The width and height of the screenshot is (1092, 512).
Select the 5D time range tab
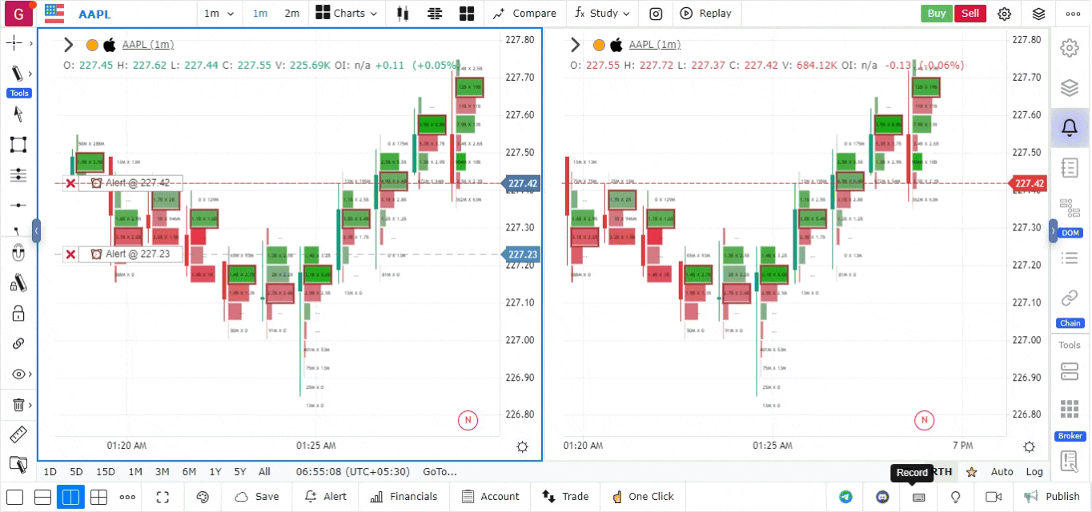point(76,472)
